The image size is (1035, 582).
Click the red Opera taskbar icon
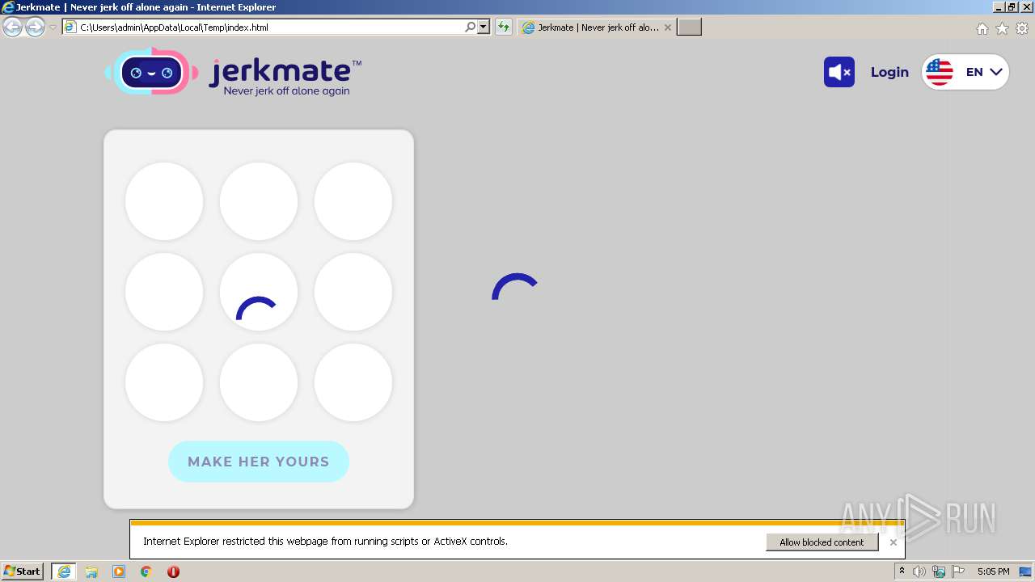173,571
